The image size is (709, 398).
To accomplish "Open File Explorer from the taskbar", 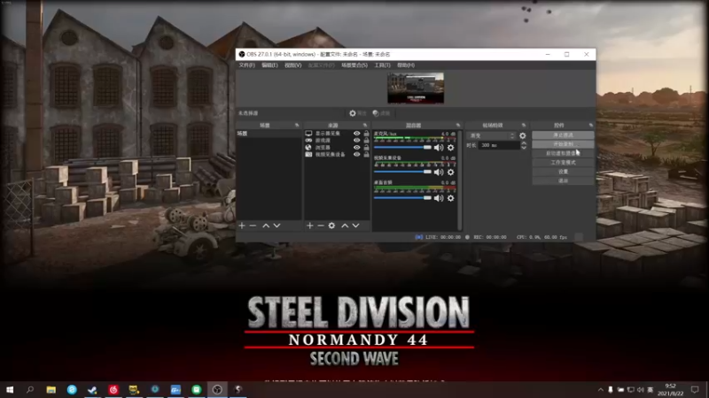I will tap(51, 389).
